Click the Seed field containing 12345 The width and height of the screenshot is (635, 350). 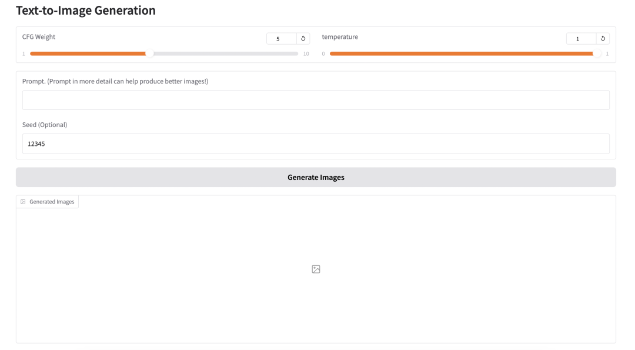coord(316,144)
